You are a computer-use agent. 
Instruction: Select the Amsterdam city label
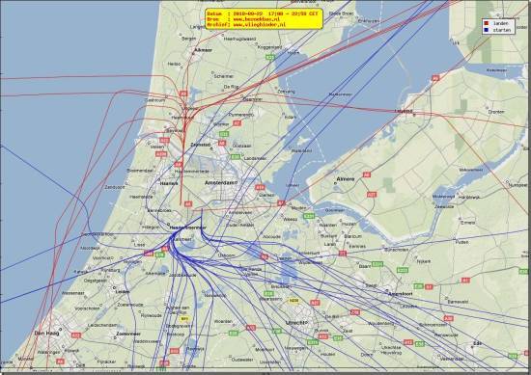221,182
